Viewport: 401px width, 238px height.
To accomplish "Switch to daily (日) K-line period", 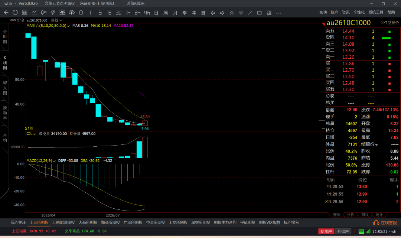I will coord(156,13).
